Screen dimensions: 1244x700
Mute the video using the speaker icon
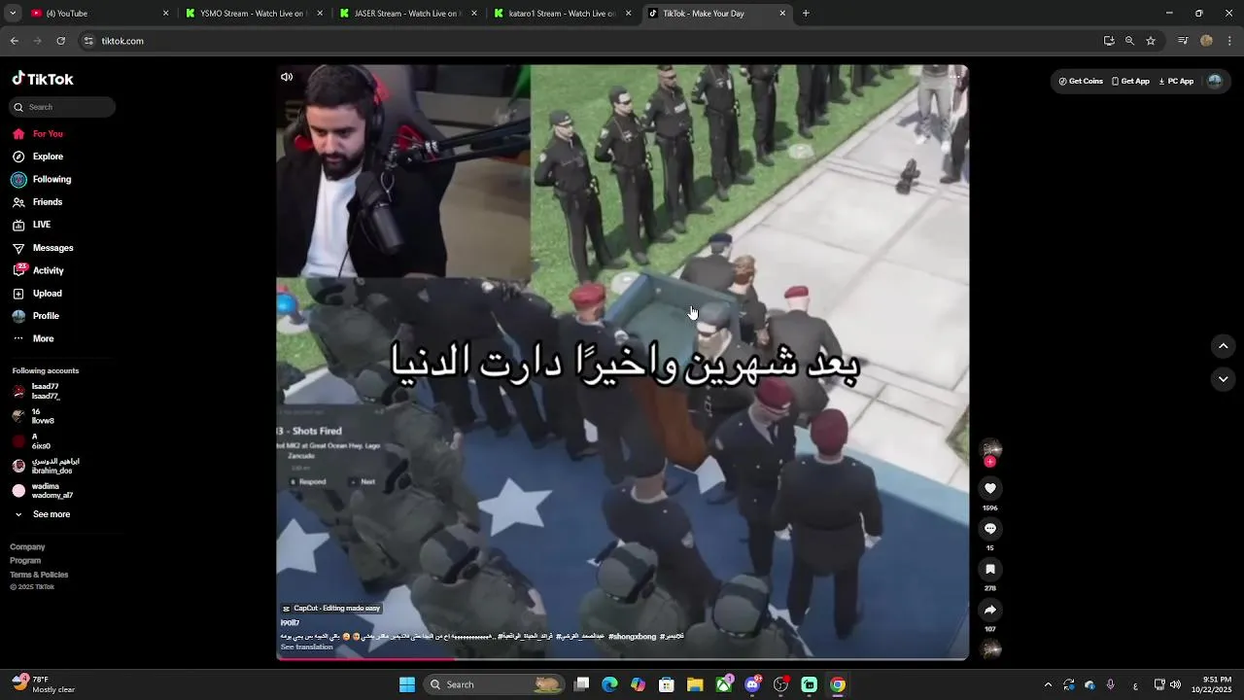(x=287, y=77)
